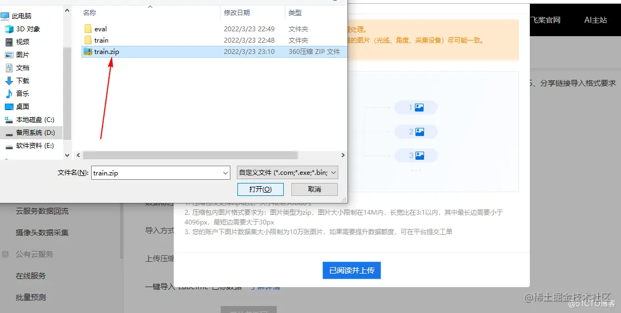Click the 下载 download arrow icon

pyautogui.click(x=9, y=81)
